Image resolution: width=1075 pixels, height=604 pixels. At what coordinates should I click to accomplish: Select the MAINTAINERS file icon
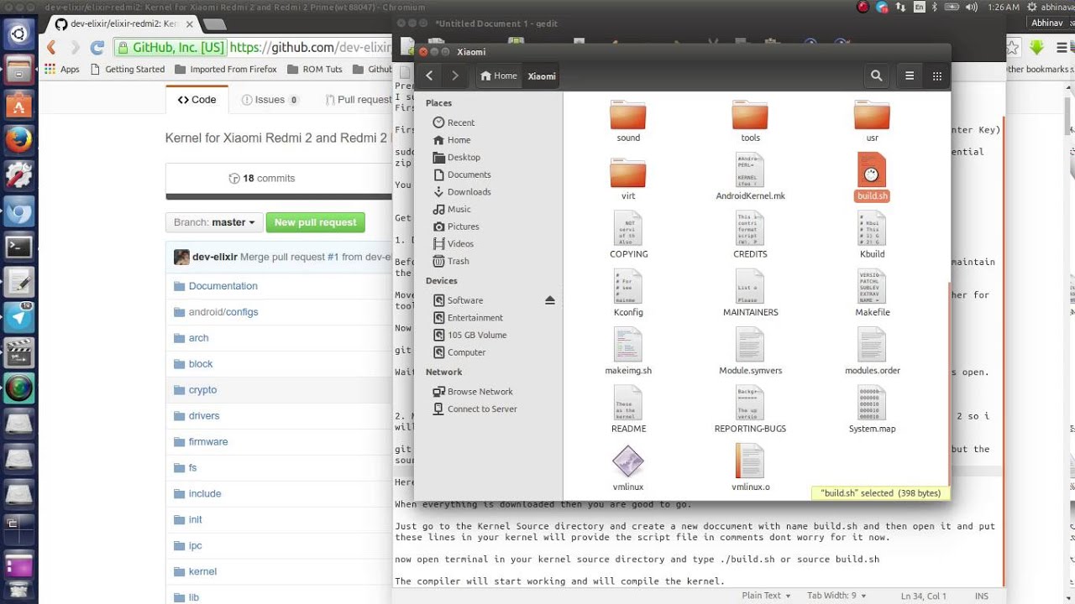(750, 287)
